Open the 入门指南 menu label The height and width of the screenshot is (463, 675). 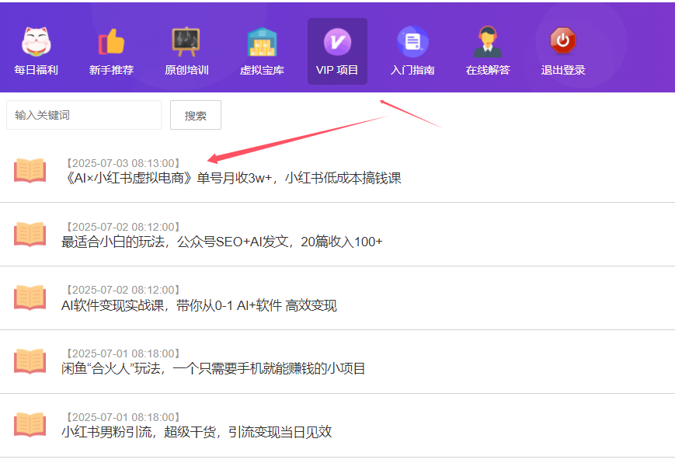[412, 70]
